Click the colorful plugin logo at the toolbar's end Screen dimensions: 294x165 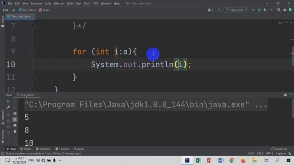[291, 10]
